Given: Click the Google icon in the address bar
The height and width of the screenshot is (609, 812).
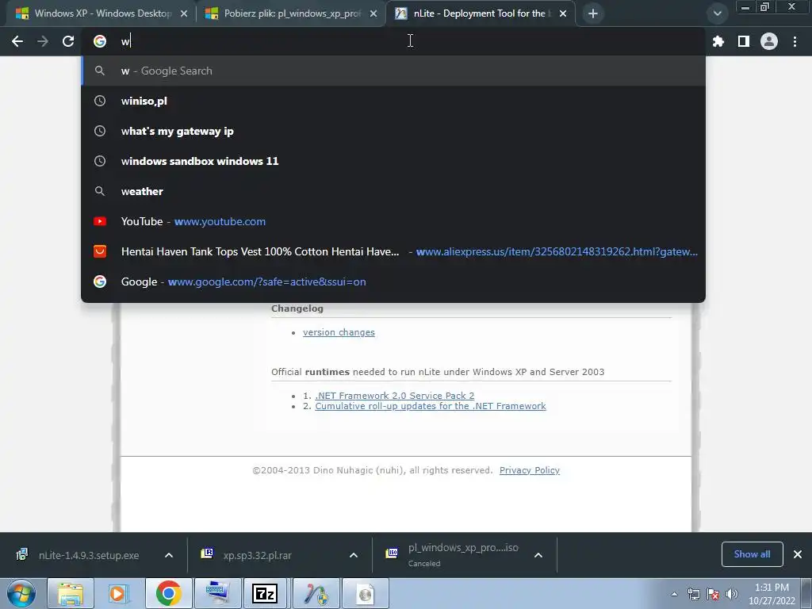Looking at the screenshot, I should click(100, 41).
